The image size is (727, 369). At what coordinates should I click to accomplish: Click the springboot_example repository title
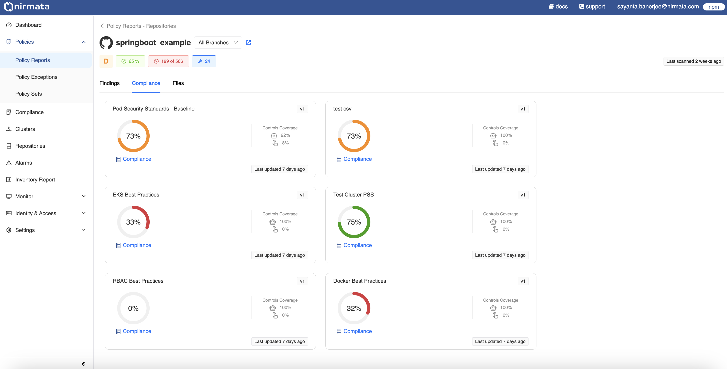[153, 43]
